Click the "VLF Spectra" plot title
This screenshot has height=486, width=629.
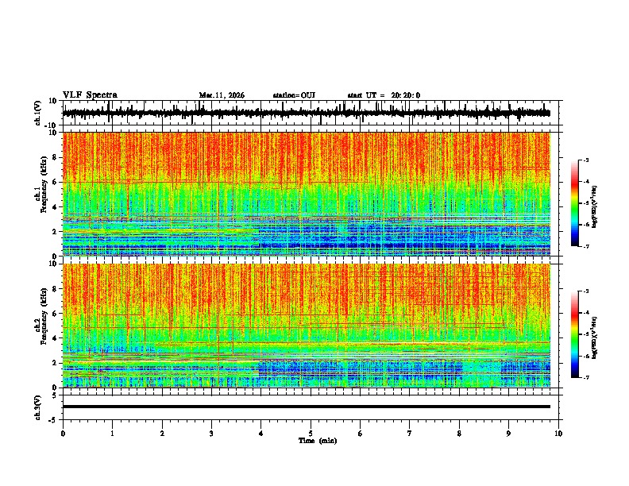90,95
